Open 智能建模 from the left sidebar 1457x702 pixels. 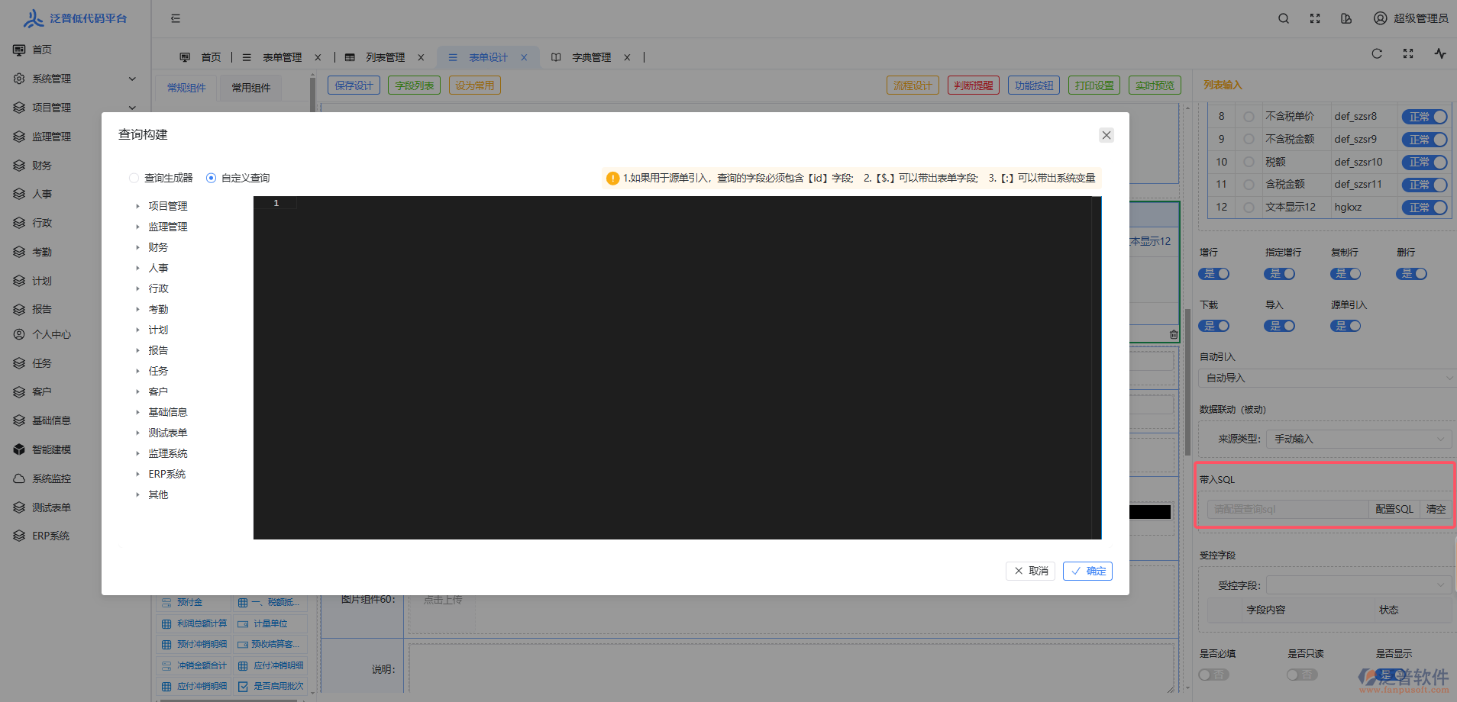51,449
